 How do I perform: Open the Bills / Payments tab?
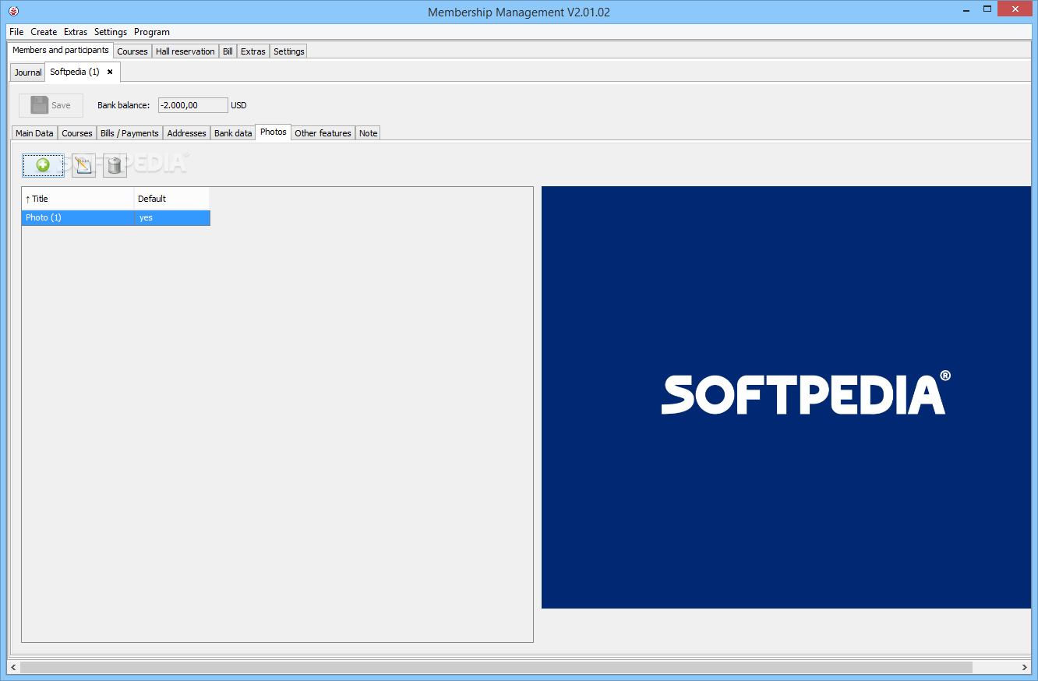pos(129,133)
